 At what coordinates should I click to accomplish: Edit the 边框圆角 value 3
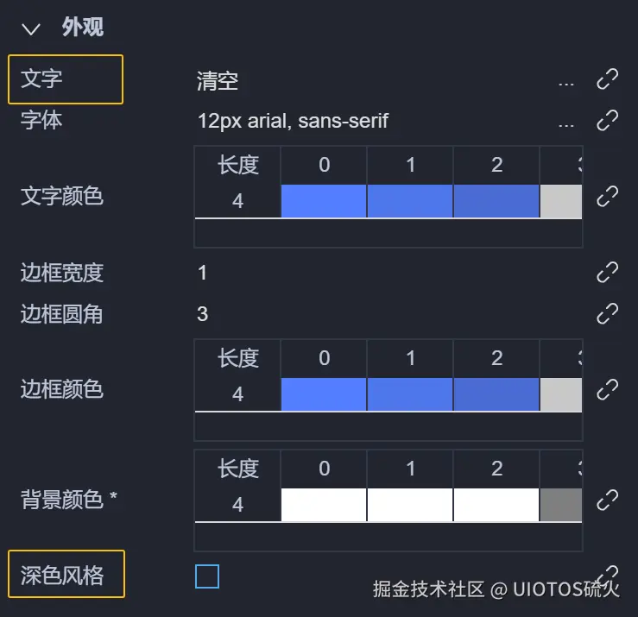(x=203, y=313)
